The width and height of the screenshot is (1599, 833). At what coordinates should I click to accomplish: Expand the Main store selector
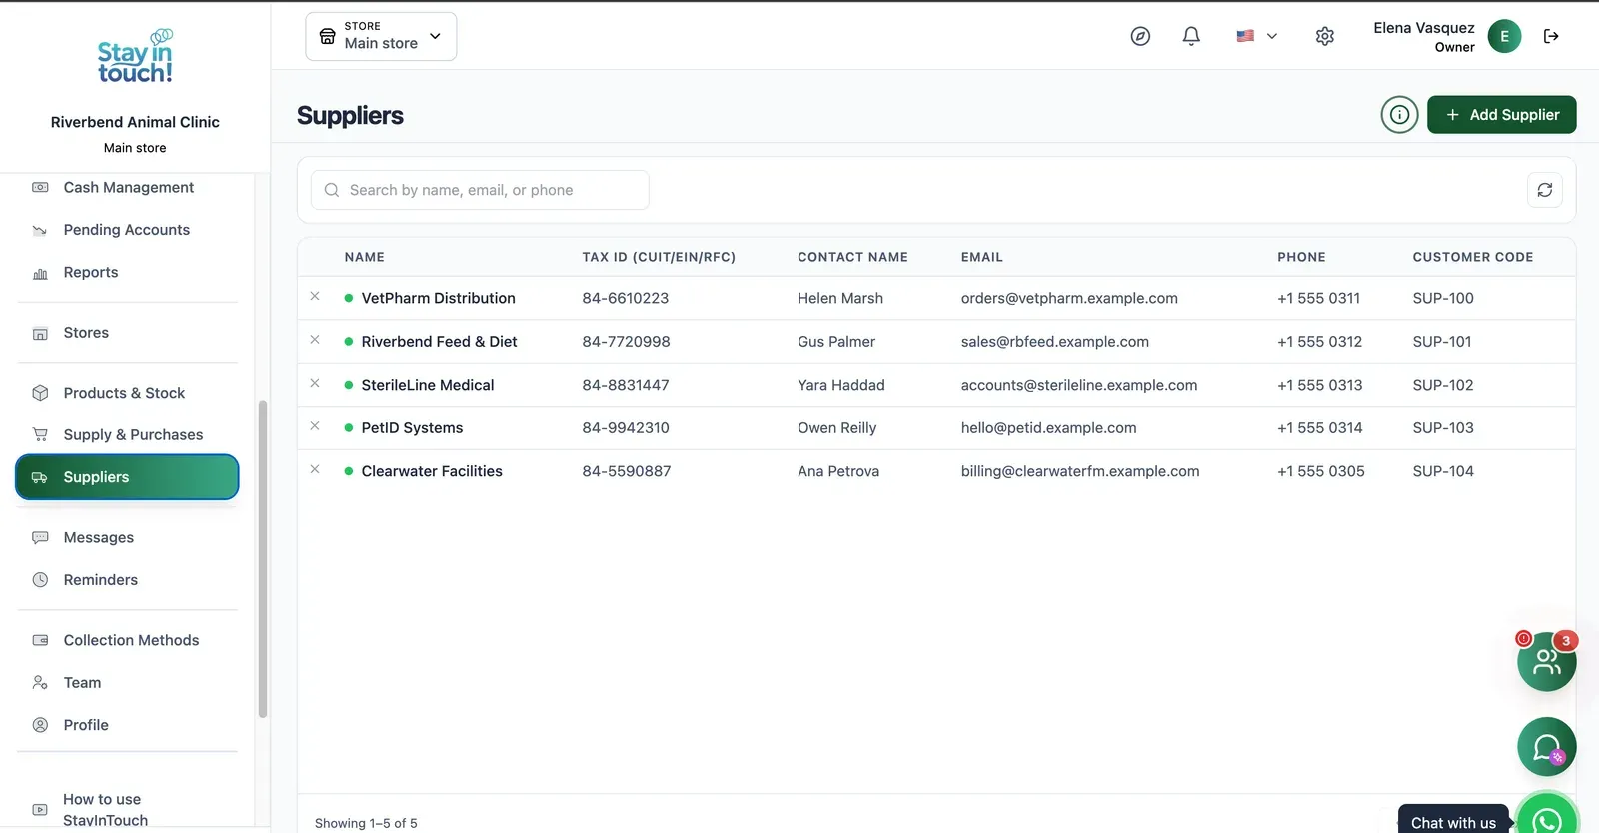381,36
